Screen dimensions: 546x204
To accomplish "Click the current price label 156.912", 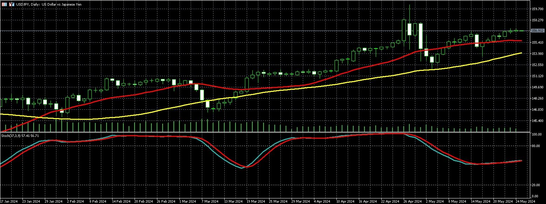I will [537, 31].
